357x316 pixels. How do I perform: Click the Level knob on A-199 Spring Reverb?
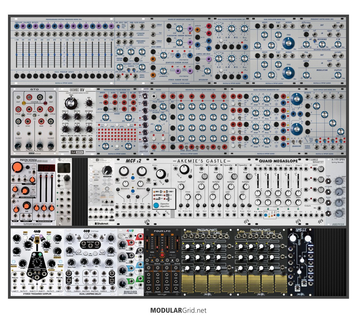point(339,181)
